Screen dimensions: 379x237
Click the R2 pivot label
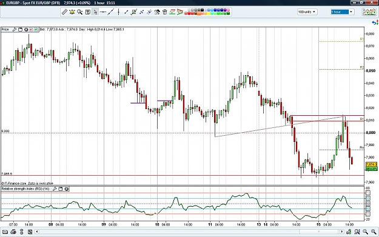(362, 67)
